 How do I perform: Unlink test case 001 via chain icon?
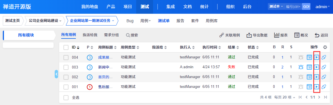324,87
